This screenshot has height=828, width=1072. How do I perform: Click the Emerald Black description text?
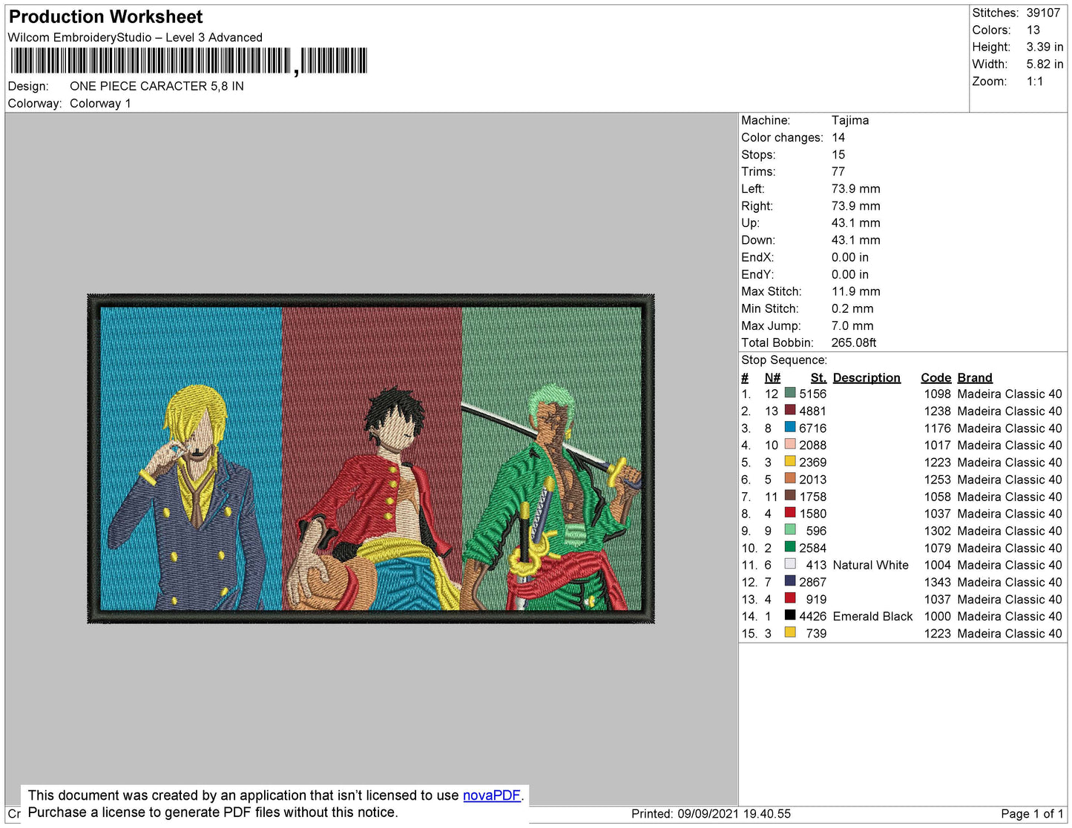pos(872,616)
